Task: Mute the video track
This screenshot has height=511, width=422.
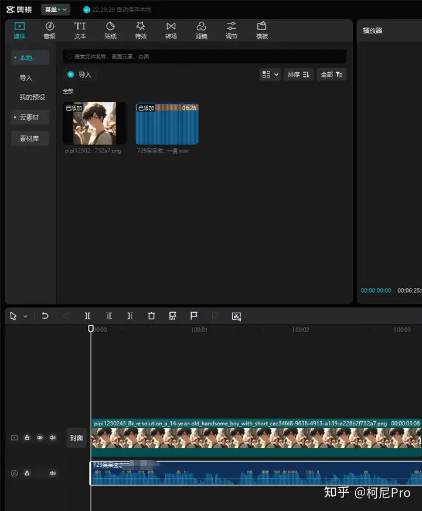Action: click(x=52, y=438)
